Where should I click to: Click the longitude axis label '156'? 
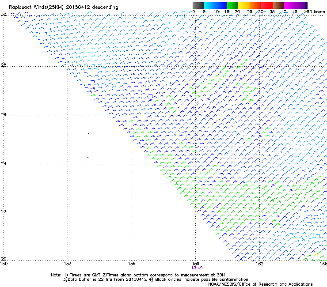(132, 264)
